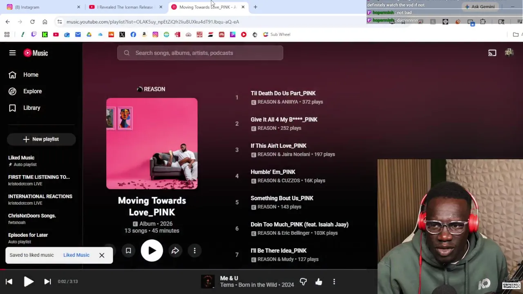Open the Cast to device icon
This screenshot has height=294, width=523.
pos(492,53)
